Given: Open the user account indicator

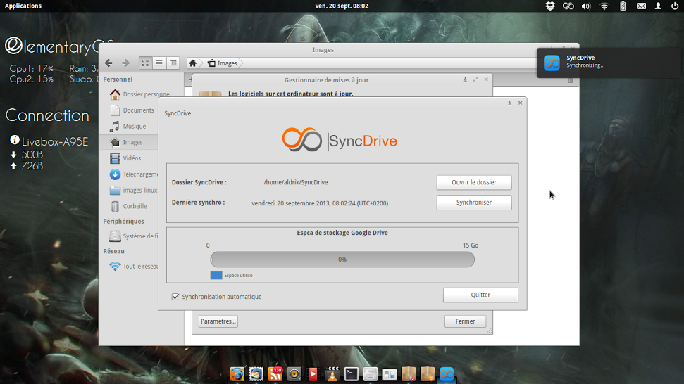Looking at the screenshot, I should 658,6.
